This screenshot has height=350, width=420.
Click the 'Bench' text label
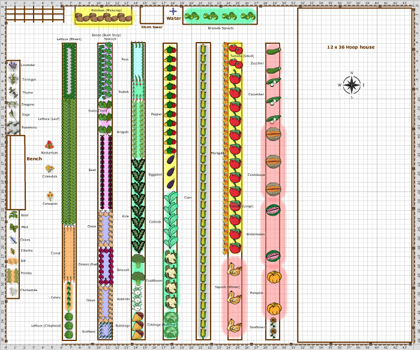(34, 158)
